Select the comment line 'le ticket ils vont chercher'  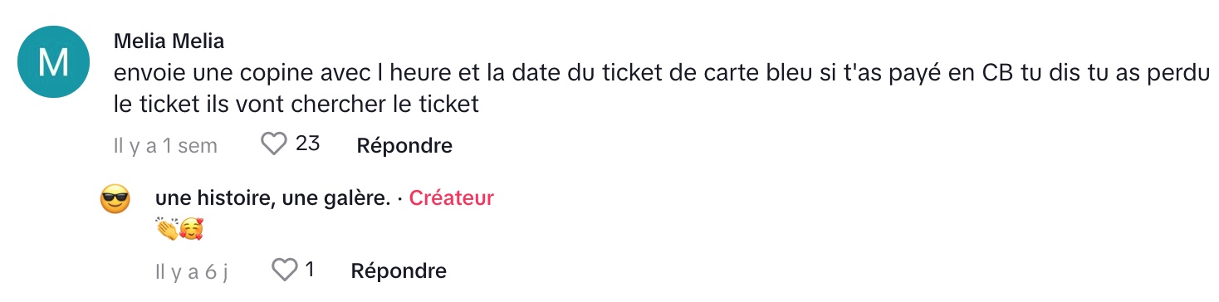coord(296,105)
